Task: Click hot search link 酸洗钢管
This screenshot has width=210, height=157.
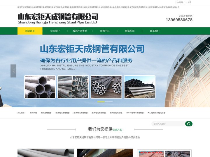Action: point(33,113)
